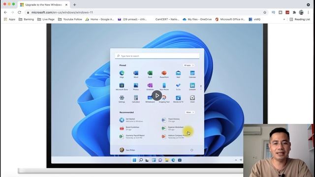Go back with Chrome's back arrow
Viewport: 315px width, 177px height.
click(x=5, y=12)
